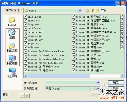Select Windows XP 还原.wav
The width and height of the screenshot is (127, 102).
(87, 55)
